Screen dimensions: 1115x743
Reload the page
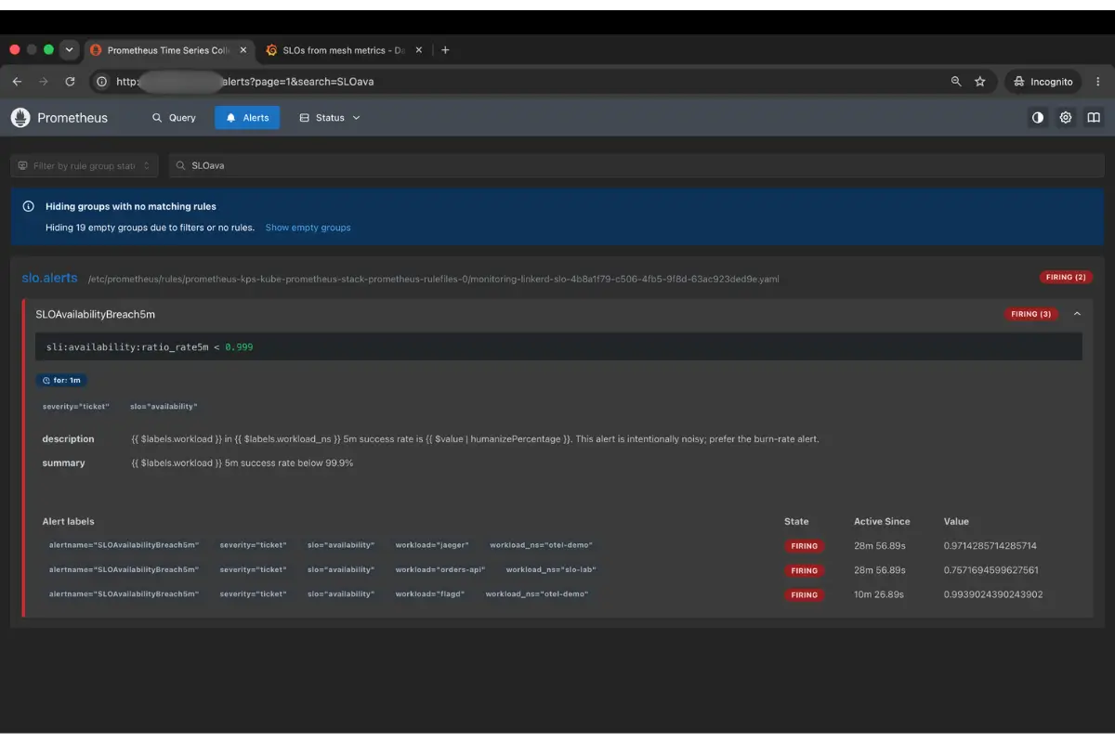click(x=70, y=82)
